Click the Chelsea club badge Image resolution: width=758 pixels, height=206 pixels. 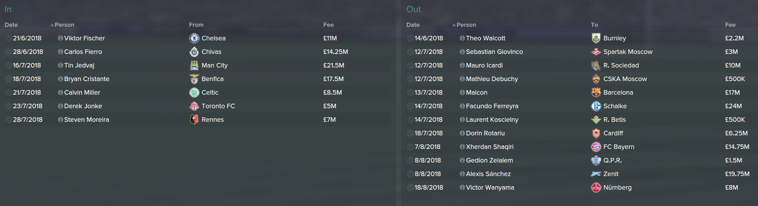194,38
